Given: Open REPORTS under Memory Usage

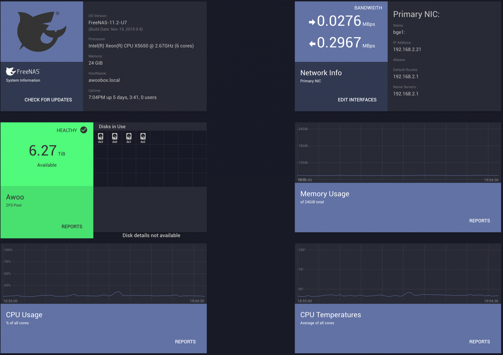Looking at the screenshot, I should (480, 221).
